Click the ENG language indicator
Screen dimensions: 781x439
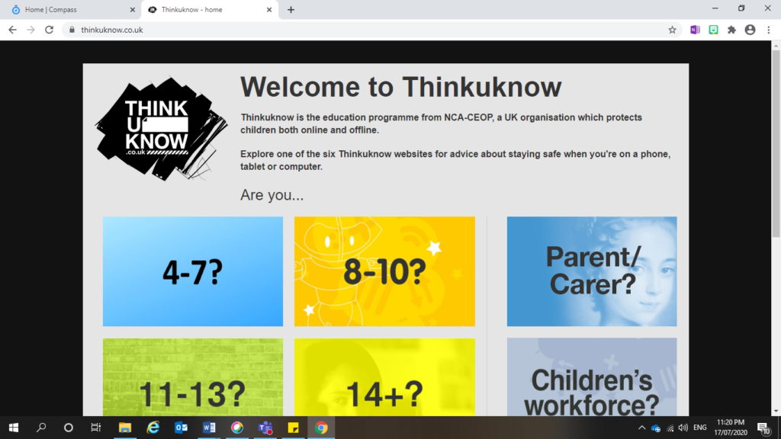(700, 428)
